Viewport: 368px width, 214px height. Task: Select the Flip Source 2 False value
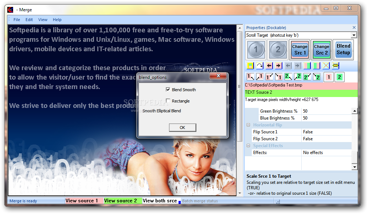(326, 139)
